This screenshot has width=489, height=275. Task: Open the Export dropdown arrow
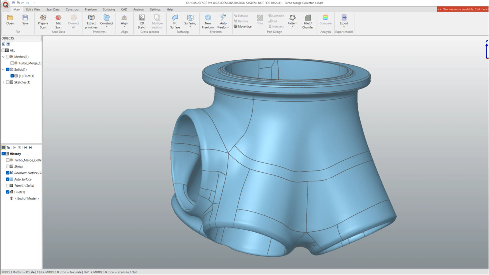coord(344,27)
